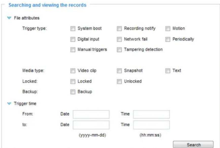Enable the System boot trigger checkbox

(x=73, y=28)
